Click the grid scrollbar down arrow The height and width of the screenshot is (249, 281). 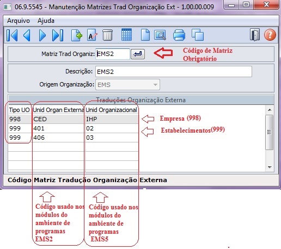click(x=270, y=167)
